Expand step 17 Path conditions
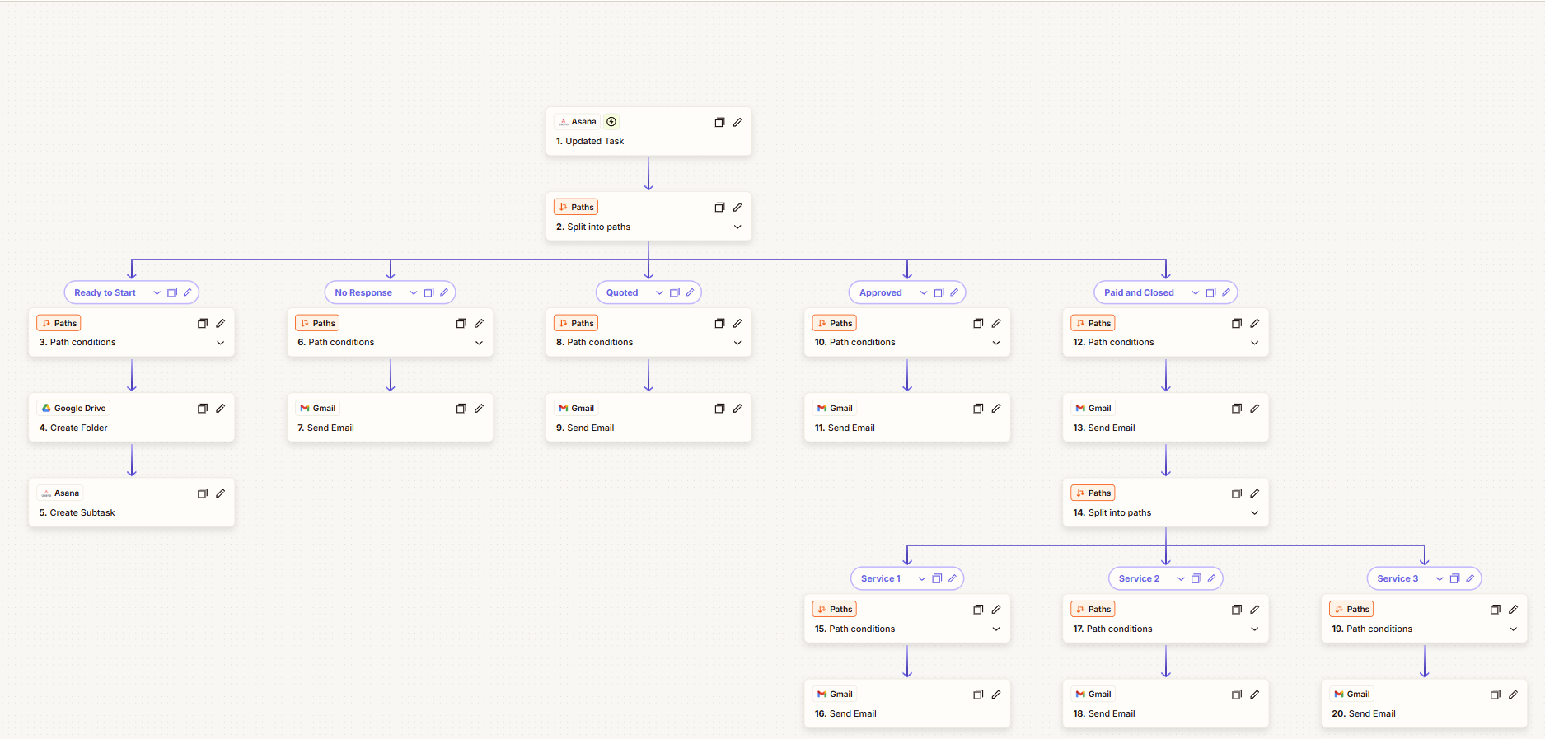 pos(1255,629)
